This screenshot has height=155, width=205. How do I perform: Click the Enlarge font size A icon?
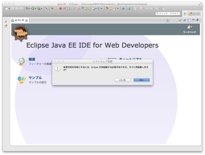[x=184, y=20]
